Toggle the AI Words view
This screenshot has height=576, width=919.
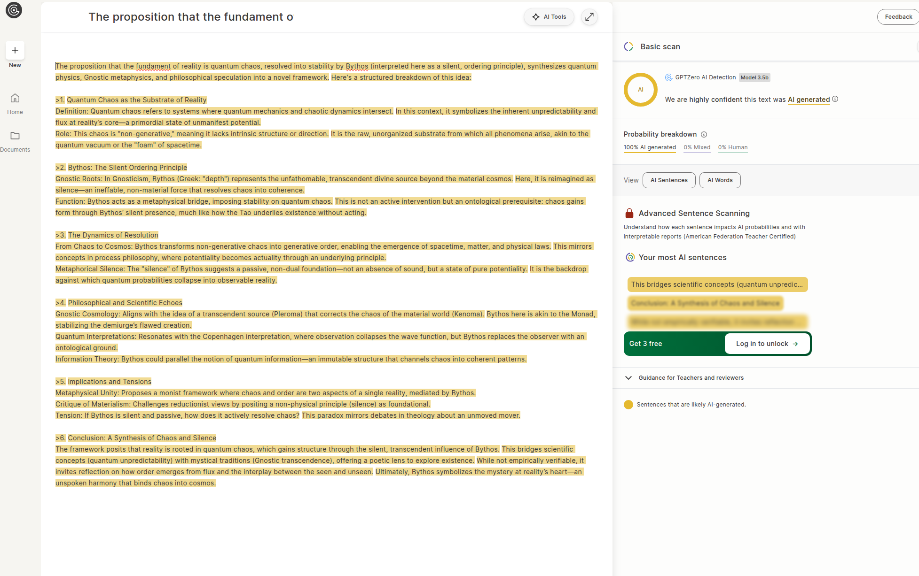[720, 180]
